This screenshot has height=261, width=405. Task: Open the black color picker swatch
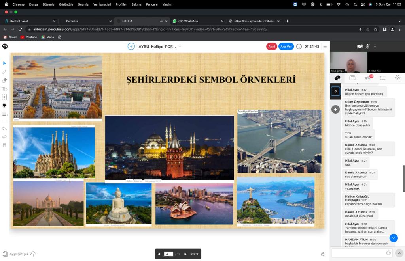coord(4,105)
